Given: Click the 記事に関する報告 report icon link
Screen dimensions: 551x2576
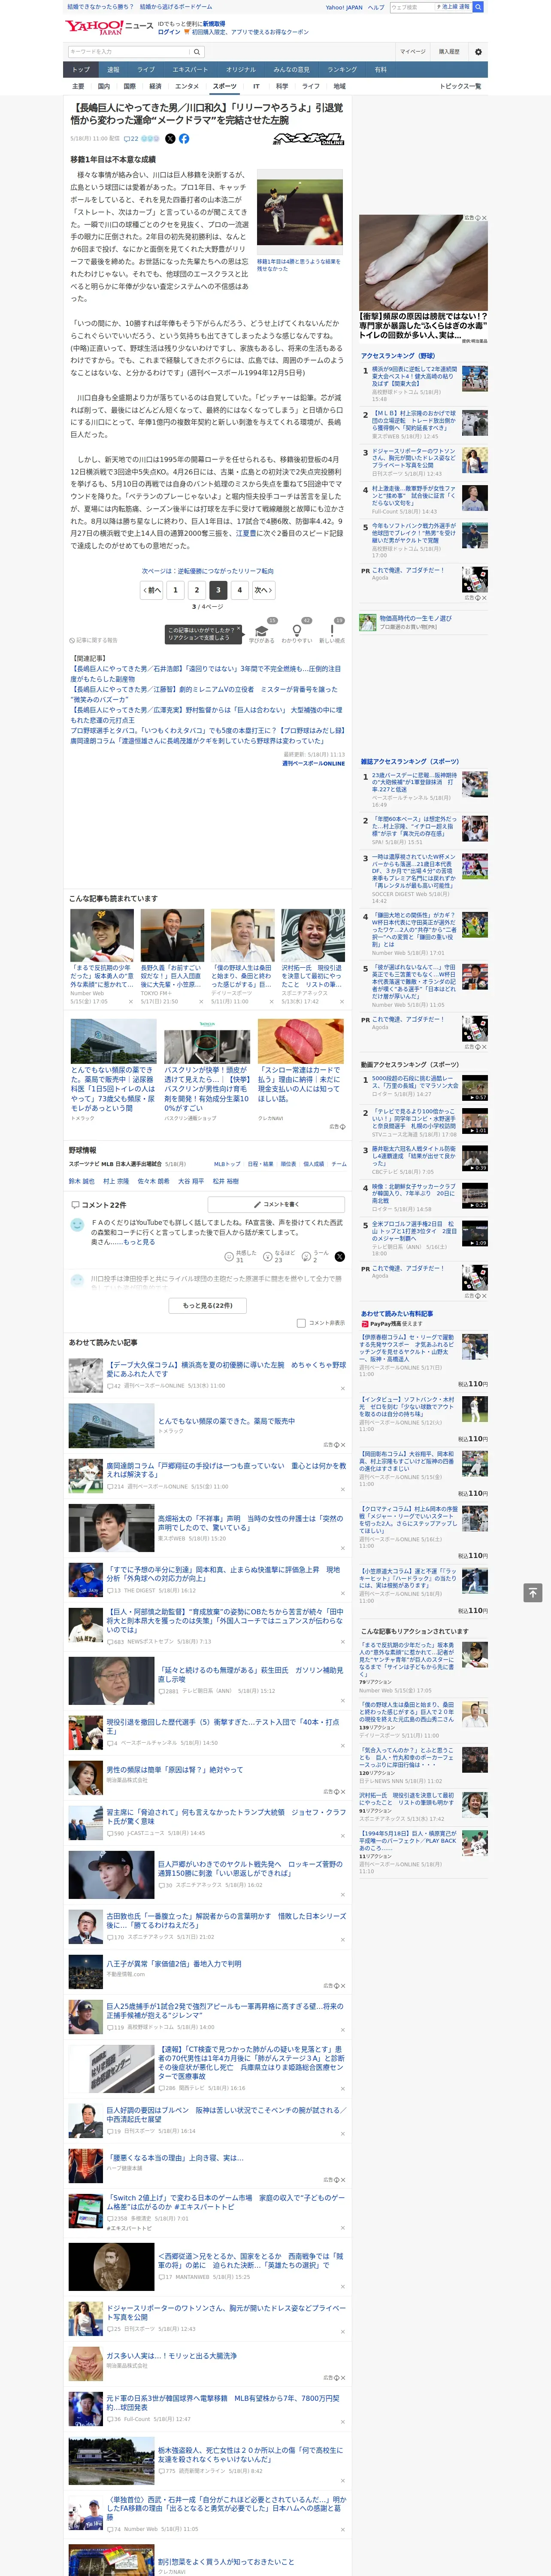Looking at the screenshot, I should (x=94, y=640).
